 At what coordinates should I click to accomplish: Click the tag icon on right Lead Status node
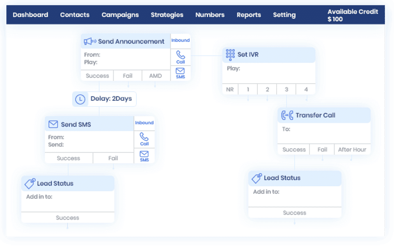[257, 178]
